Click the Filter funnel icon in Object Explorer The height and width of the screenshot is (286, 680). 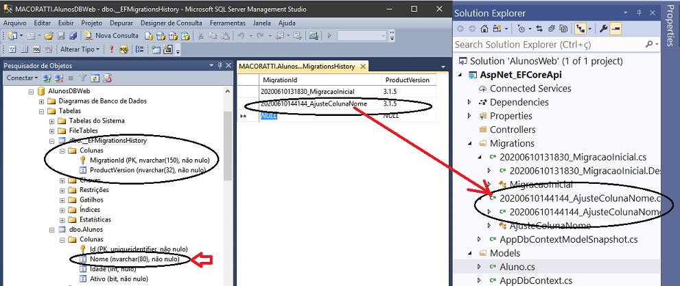click(83, 78)
